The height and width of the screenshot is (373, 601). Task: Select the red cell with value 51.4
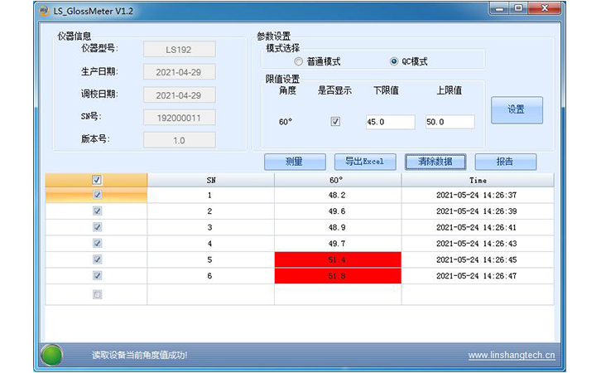coord(338,259)
